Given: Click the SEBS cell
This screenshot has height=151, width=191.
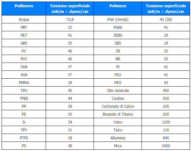Looking at the screenshot, I should point(118,35).
